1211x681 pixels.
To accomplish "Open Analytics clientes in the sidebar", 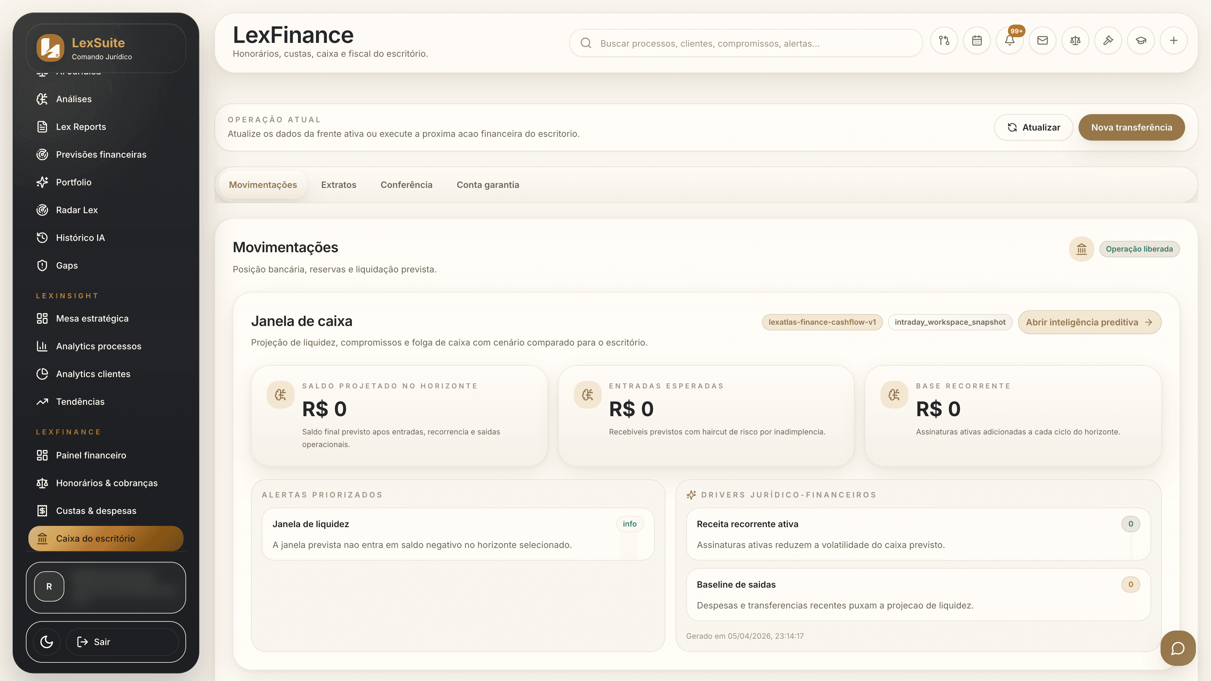I will coord(93,374).
